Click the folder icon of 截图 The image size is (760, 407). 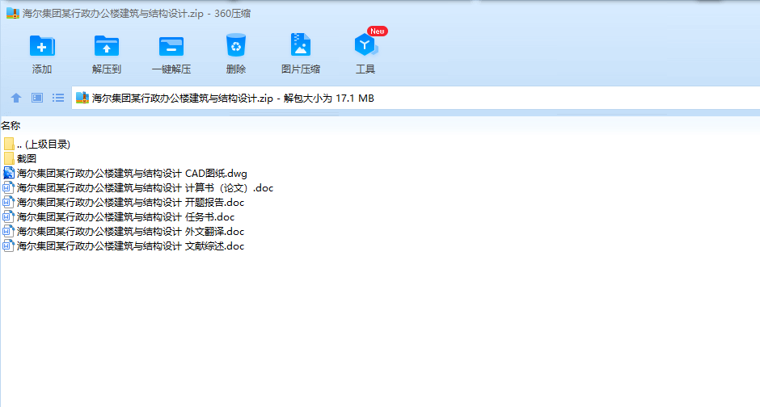(x=9, y=158)
